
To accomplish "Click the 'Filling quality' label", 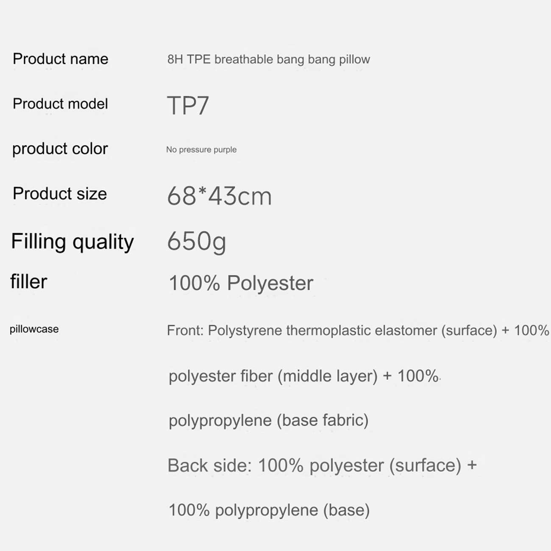I will coord(72,242).
